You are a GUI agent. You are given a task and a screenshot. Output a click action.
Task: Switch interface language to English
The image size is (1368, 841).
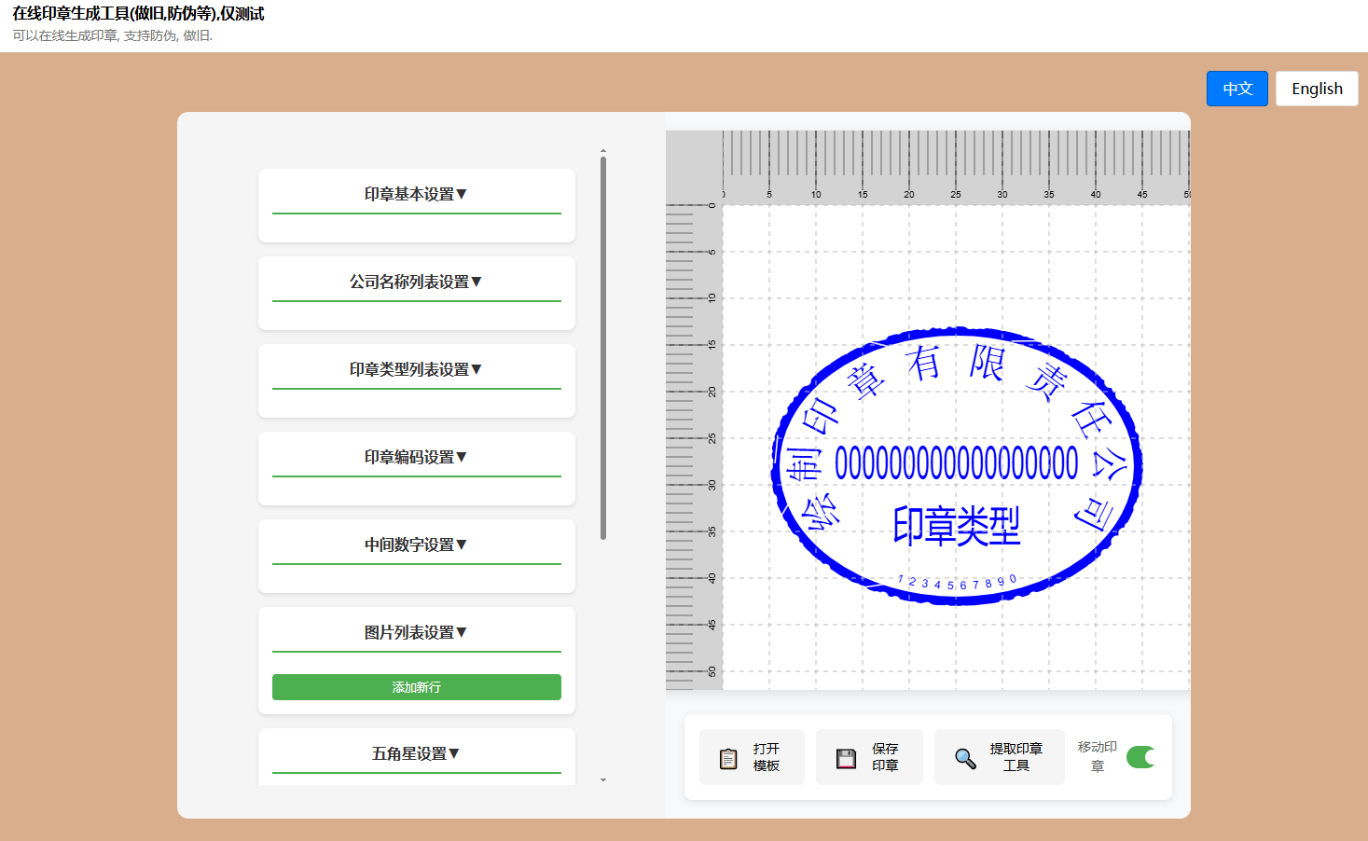click(x=1317, y=88)
